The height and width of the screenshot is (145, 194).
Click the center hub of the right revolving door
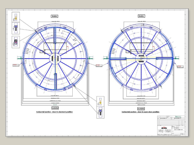click(x=141, y=59)
